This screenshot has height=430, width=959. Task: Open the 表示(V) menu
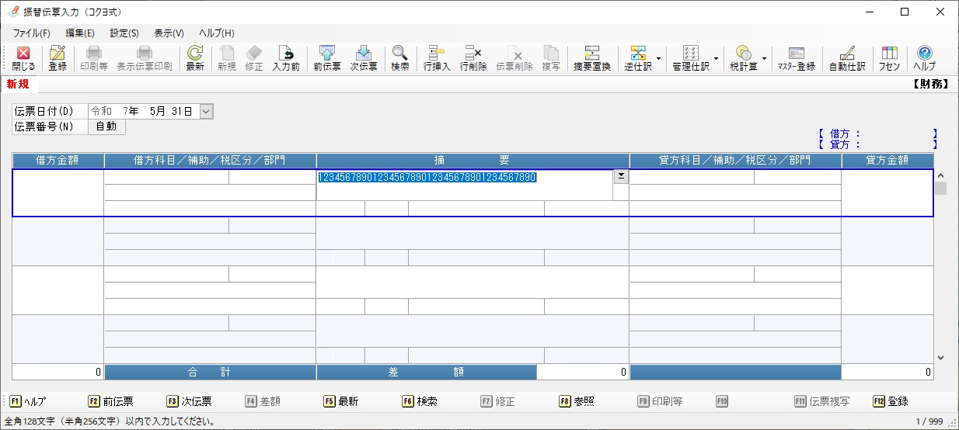[x=169, y=33]
